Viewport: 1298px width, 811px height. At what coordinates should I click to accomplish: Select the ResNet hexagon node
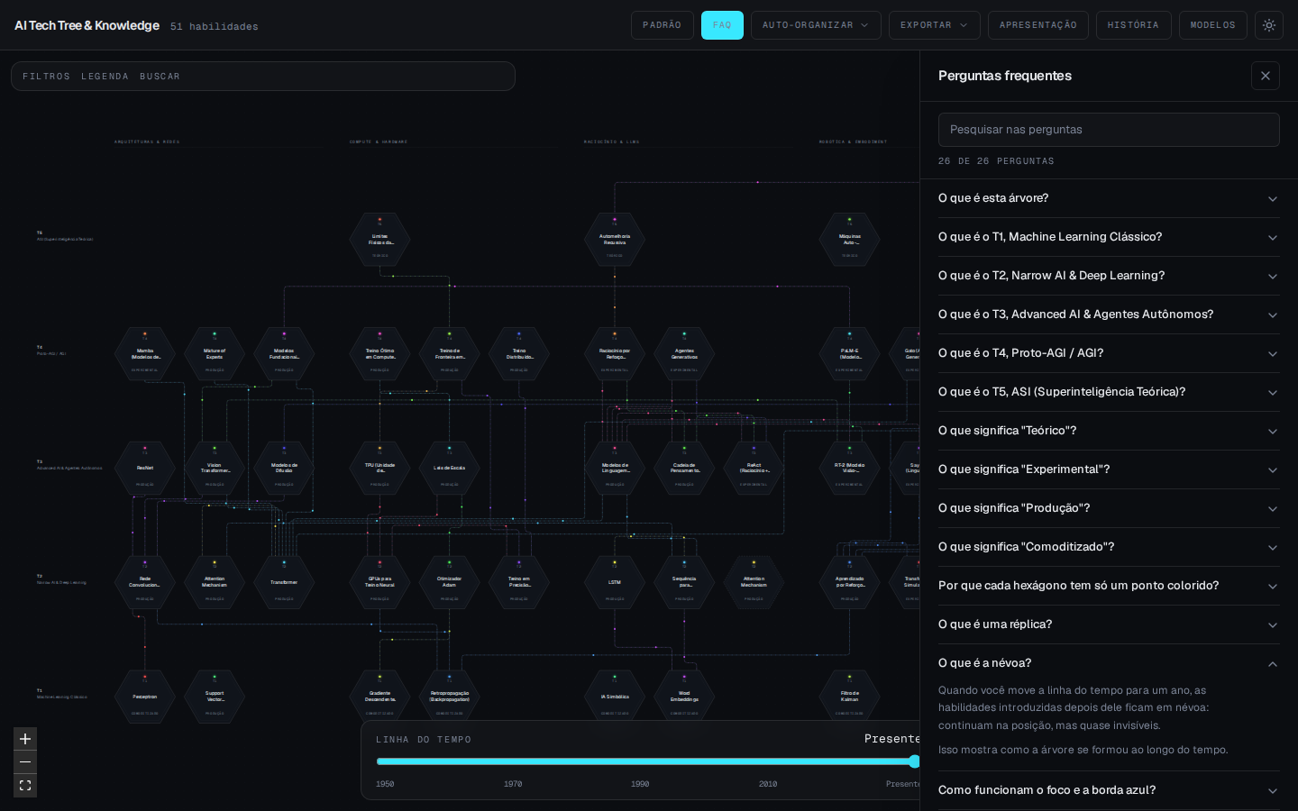145,469
